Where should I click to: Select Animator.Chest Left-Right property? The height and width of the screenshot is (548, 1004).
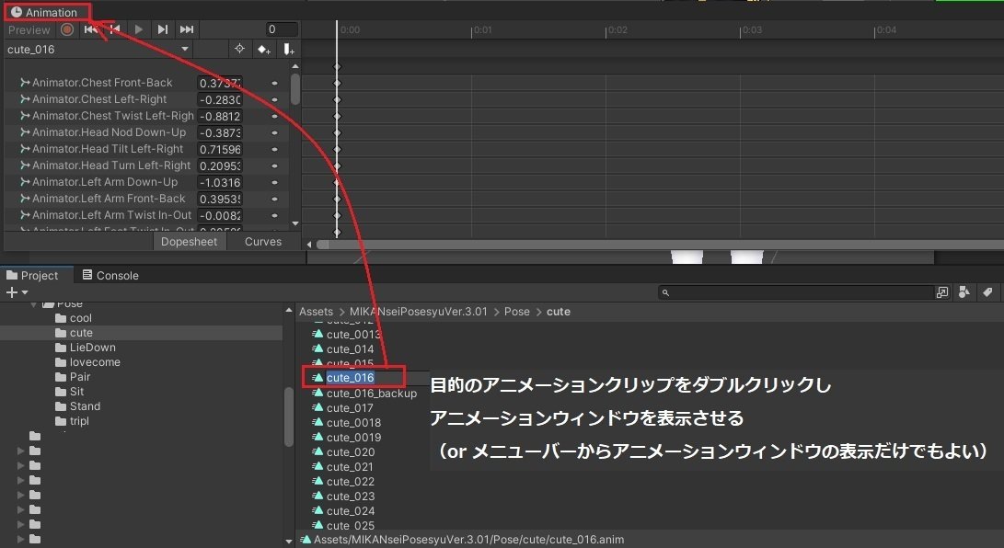click(99, 99)
